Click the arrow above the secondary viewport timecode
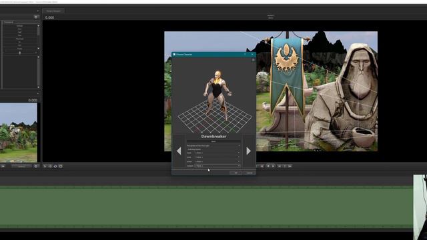This screenshot has height=240, width=427. point(38,93)
